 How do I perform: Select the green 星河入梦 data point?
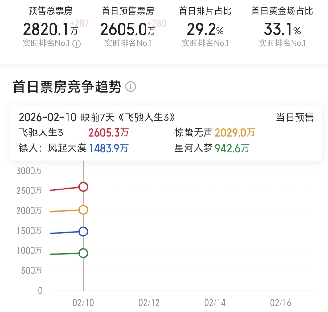[83, 253]
